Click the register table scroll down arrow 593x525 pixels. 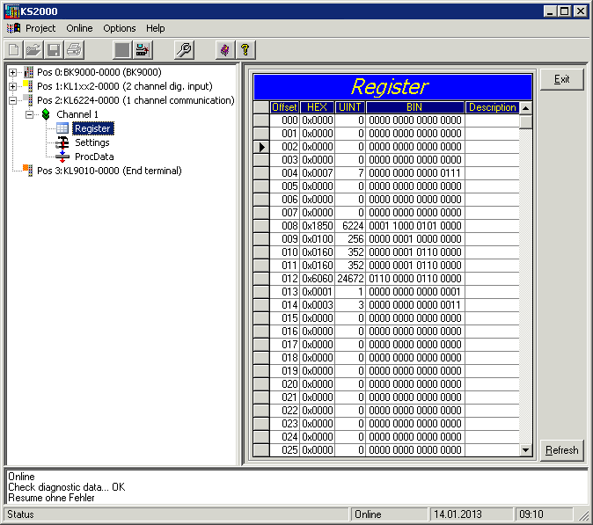[x=526, y=450]
